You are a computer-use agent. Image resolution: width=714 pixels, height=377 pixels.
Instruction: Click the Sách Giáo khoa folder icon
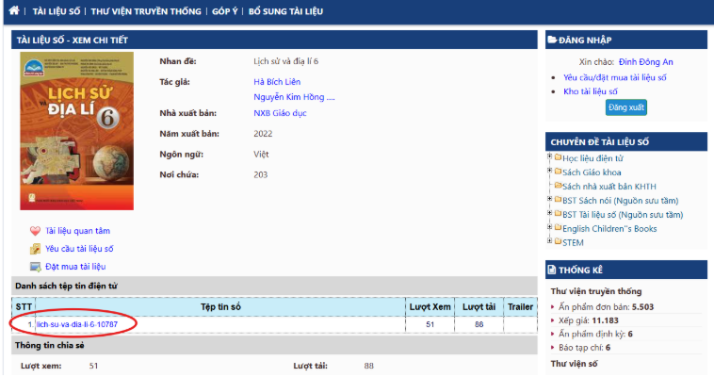pyautogui.click(x=557, y=172)
